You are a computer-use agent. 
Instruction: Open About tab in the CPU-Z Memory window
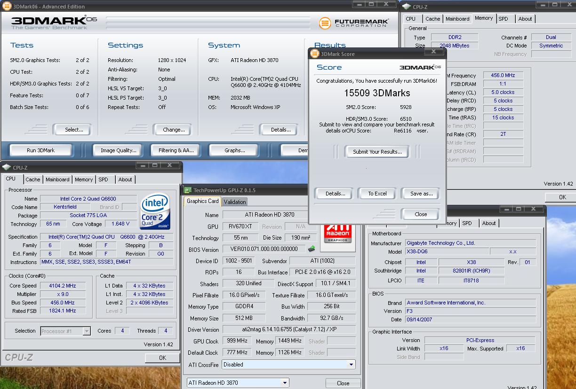pyautogui.click(x=525, y=19)
